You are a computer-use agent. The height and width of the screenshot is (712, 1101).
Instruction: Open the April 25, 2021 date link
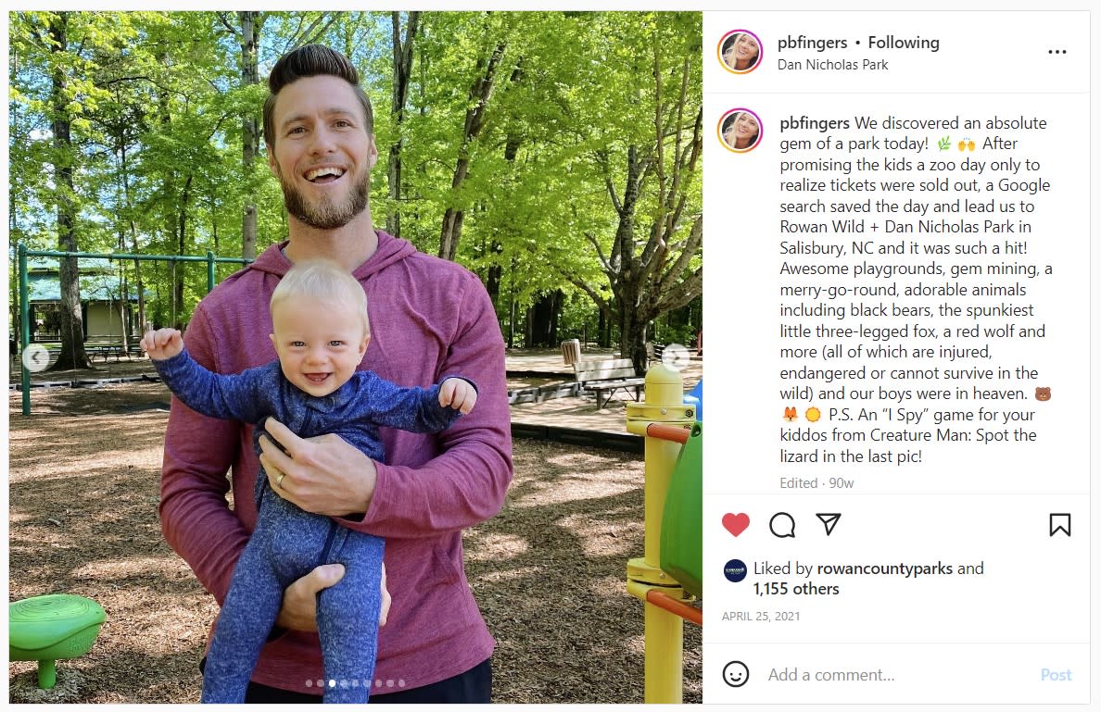pyautogui.click(x=761, y=617)
